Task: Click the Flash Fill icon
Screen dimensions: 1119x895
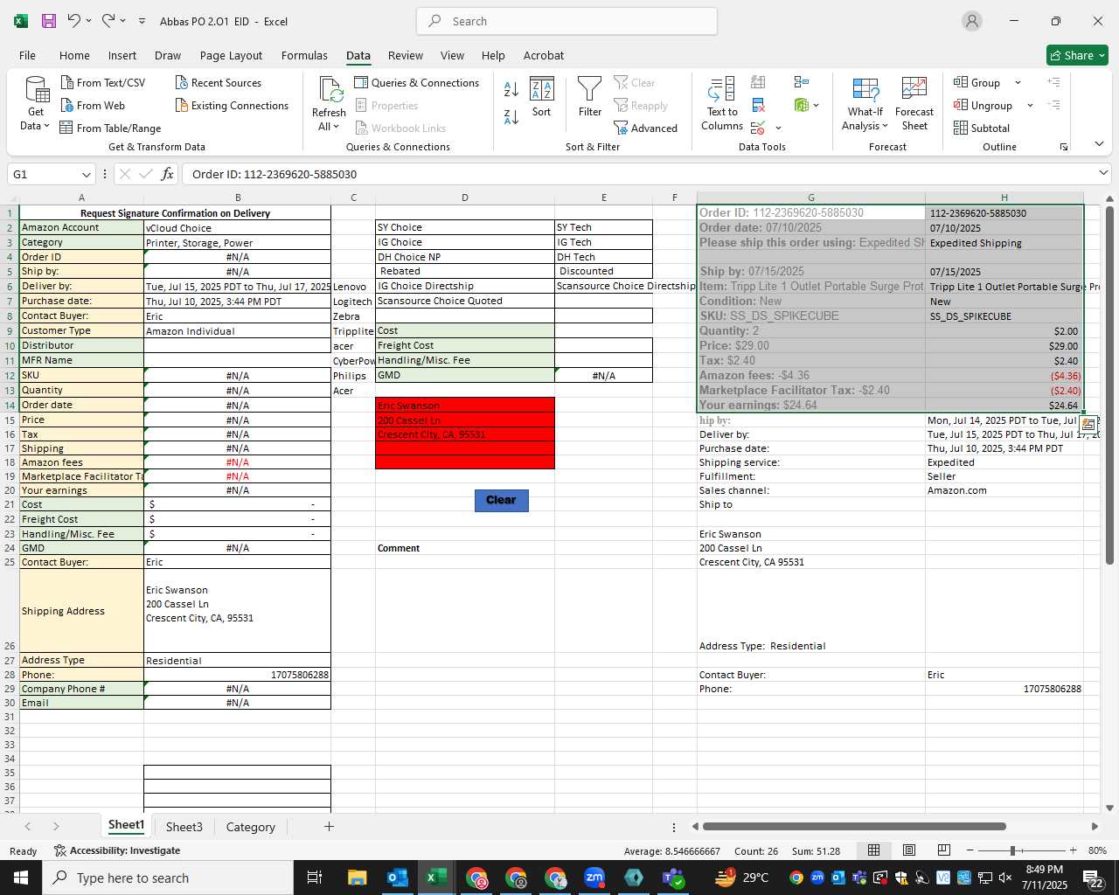Action: click(758, 82)
